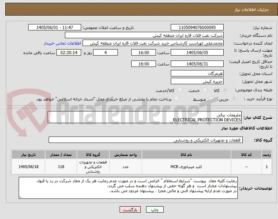This screenshot has height=219, width=278.
Task: Click the گروه کالا table column header
Action: pyautogui.click(x=93, y=155)
